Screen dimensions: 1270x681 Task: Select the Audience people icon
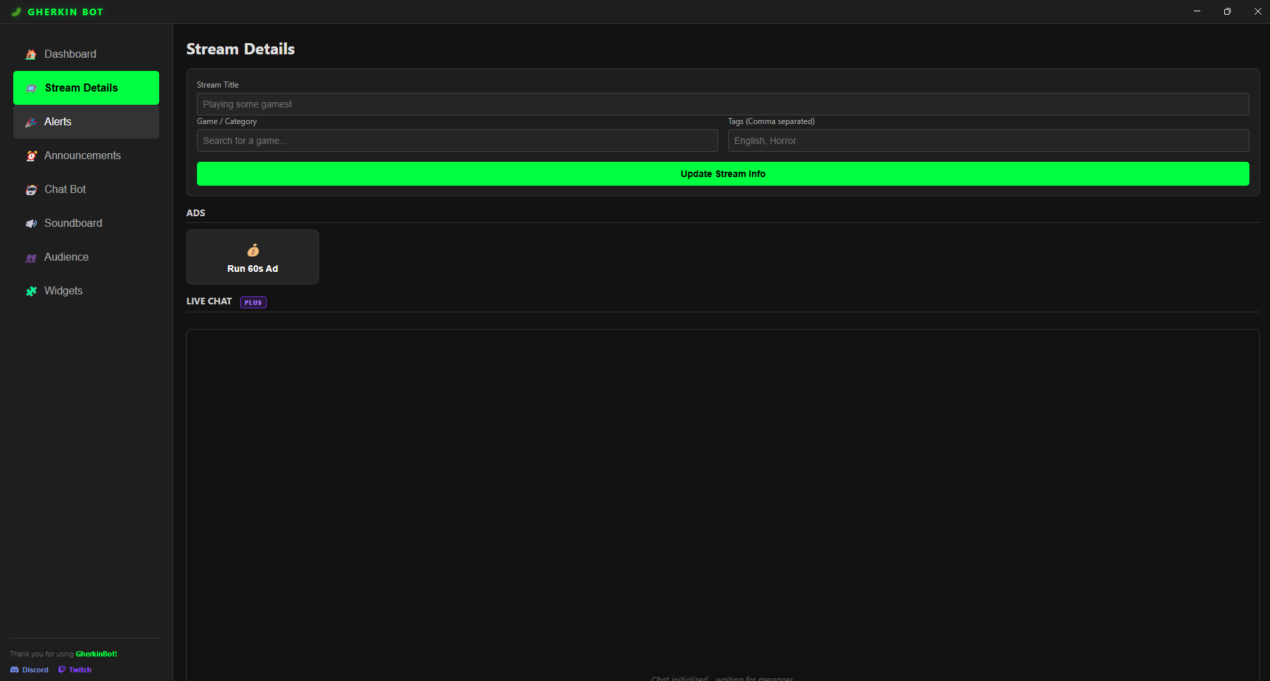(x=31, y=257)
